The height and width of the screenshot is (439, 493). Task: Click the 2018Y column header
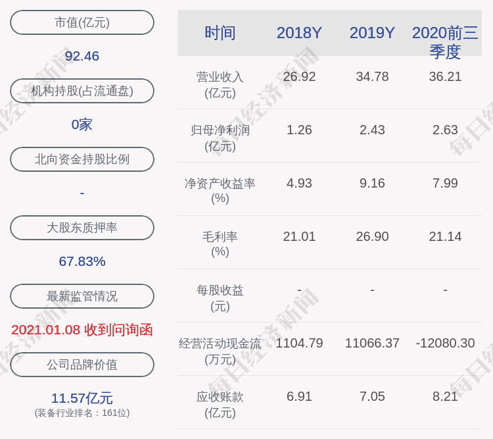pos(299,33)
